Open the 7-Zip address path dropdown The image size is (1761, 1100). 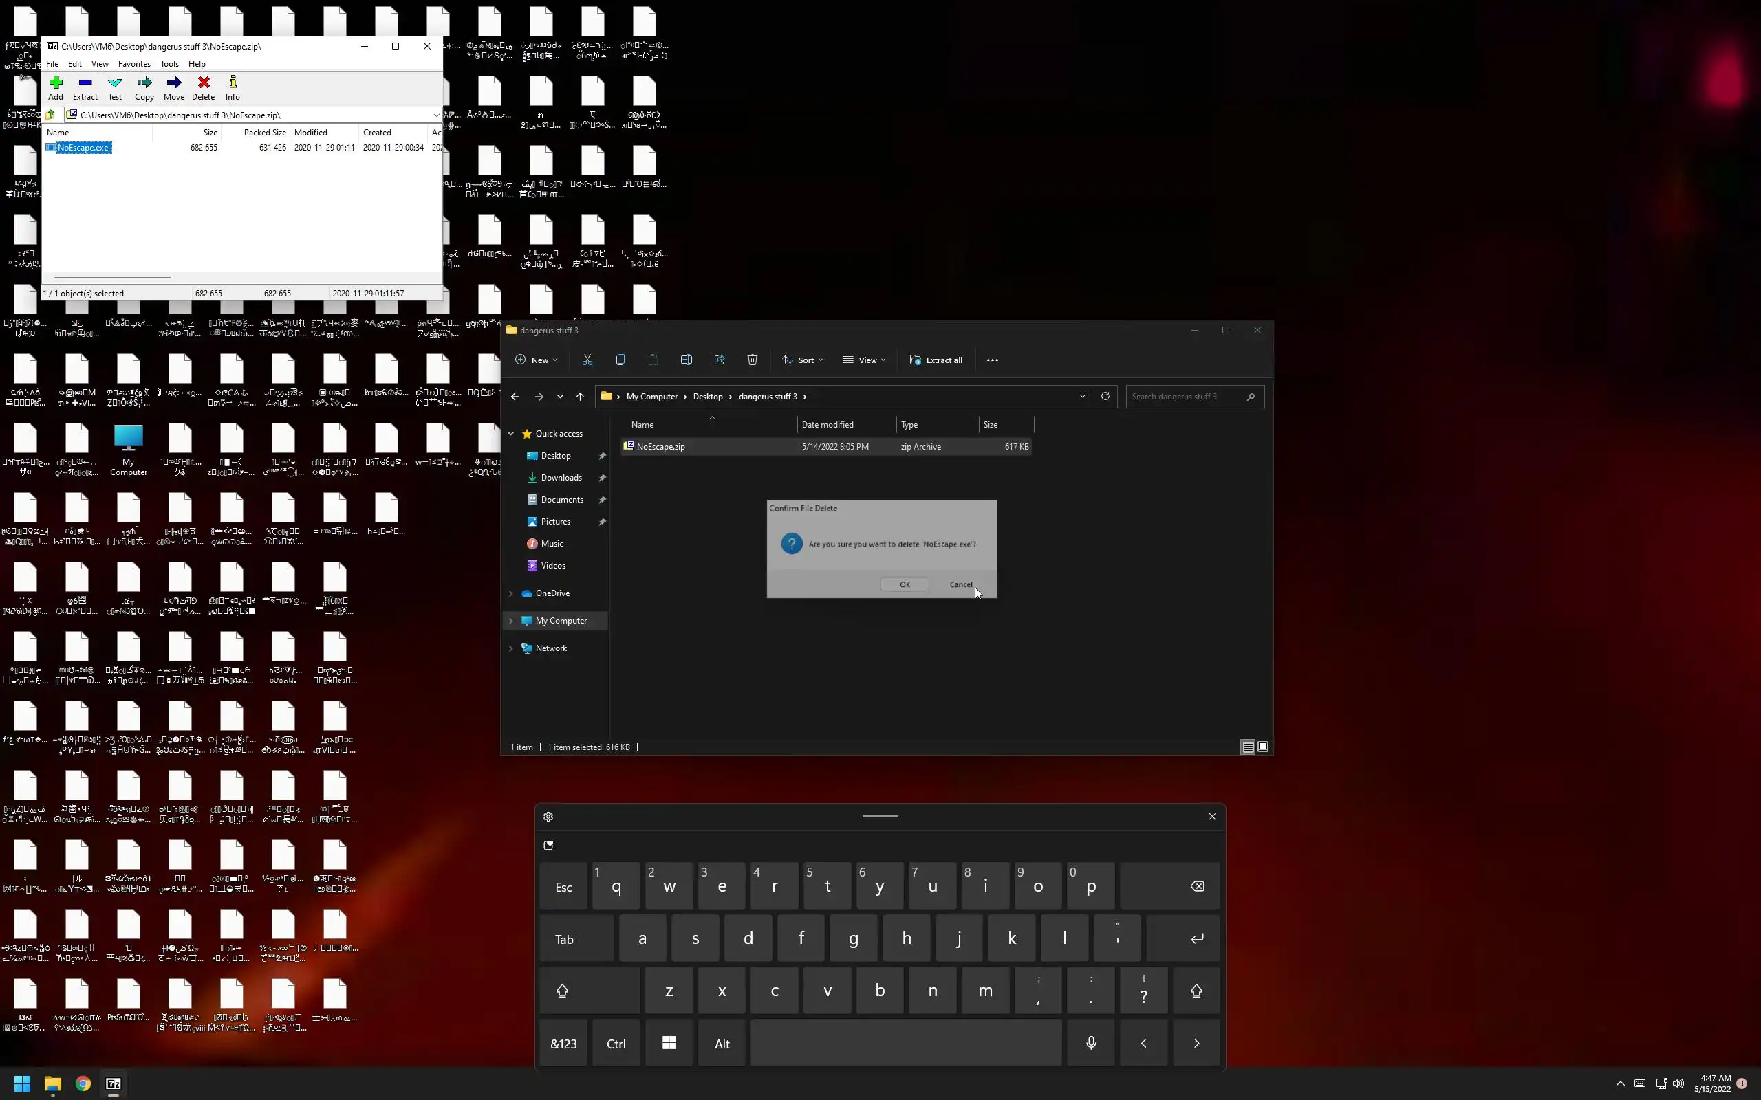coord(435,115)
